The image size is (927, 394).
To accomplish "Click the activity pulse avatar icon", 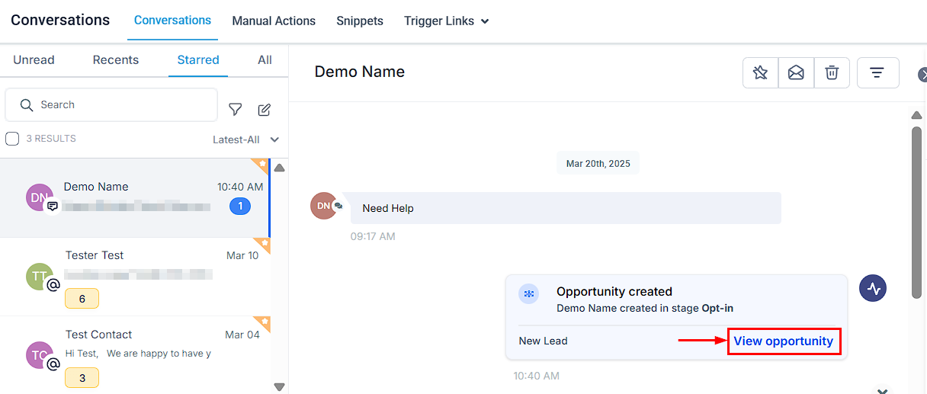I will [x=873, y=289].
